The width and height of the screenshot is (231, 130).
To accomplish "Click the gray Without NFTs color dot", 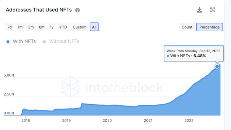I will tap(44, 42).
